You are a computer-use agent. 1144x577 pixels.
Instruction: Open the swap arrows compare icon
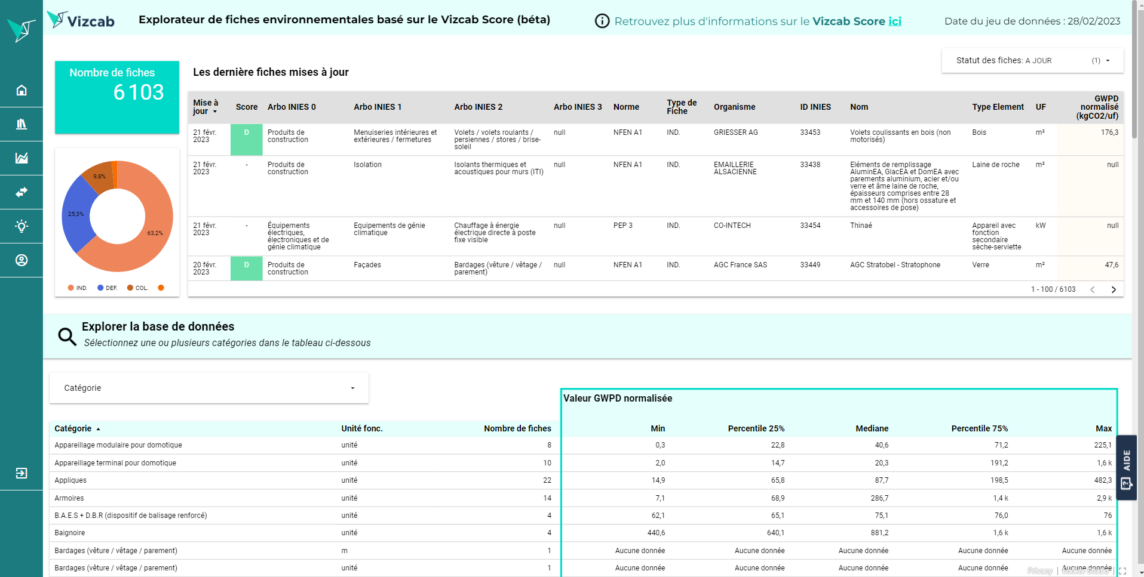click(x=22, y=192)
